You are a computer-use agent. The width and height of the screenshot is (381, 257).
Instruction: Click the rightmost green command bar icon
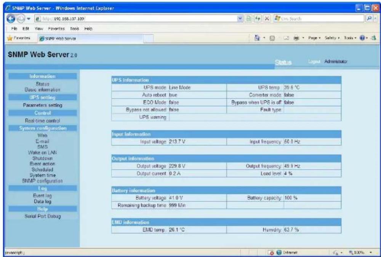click(x=373, y=38)
